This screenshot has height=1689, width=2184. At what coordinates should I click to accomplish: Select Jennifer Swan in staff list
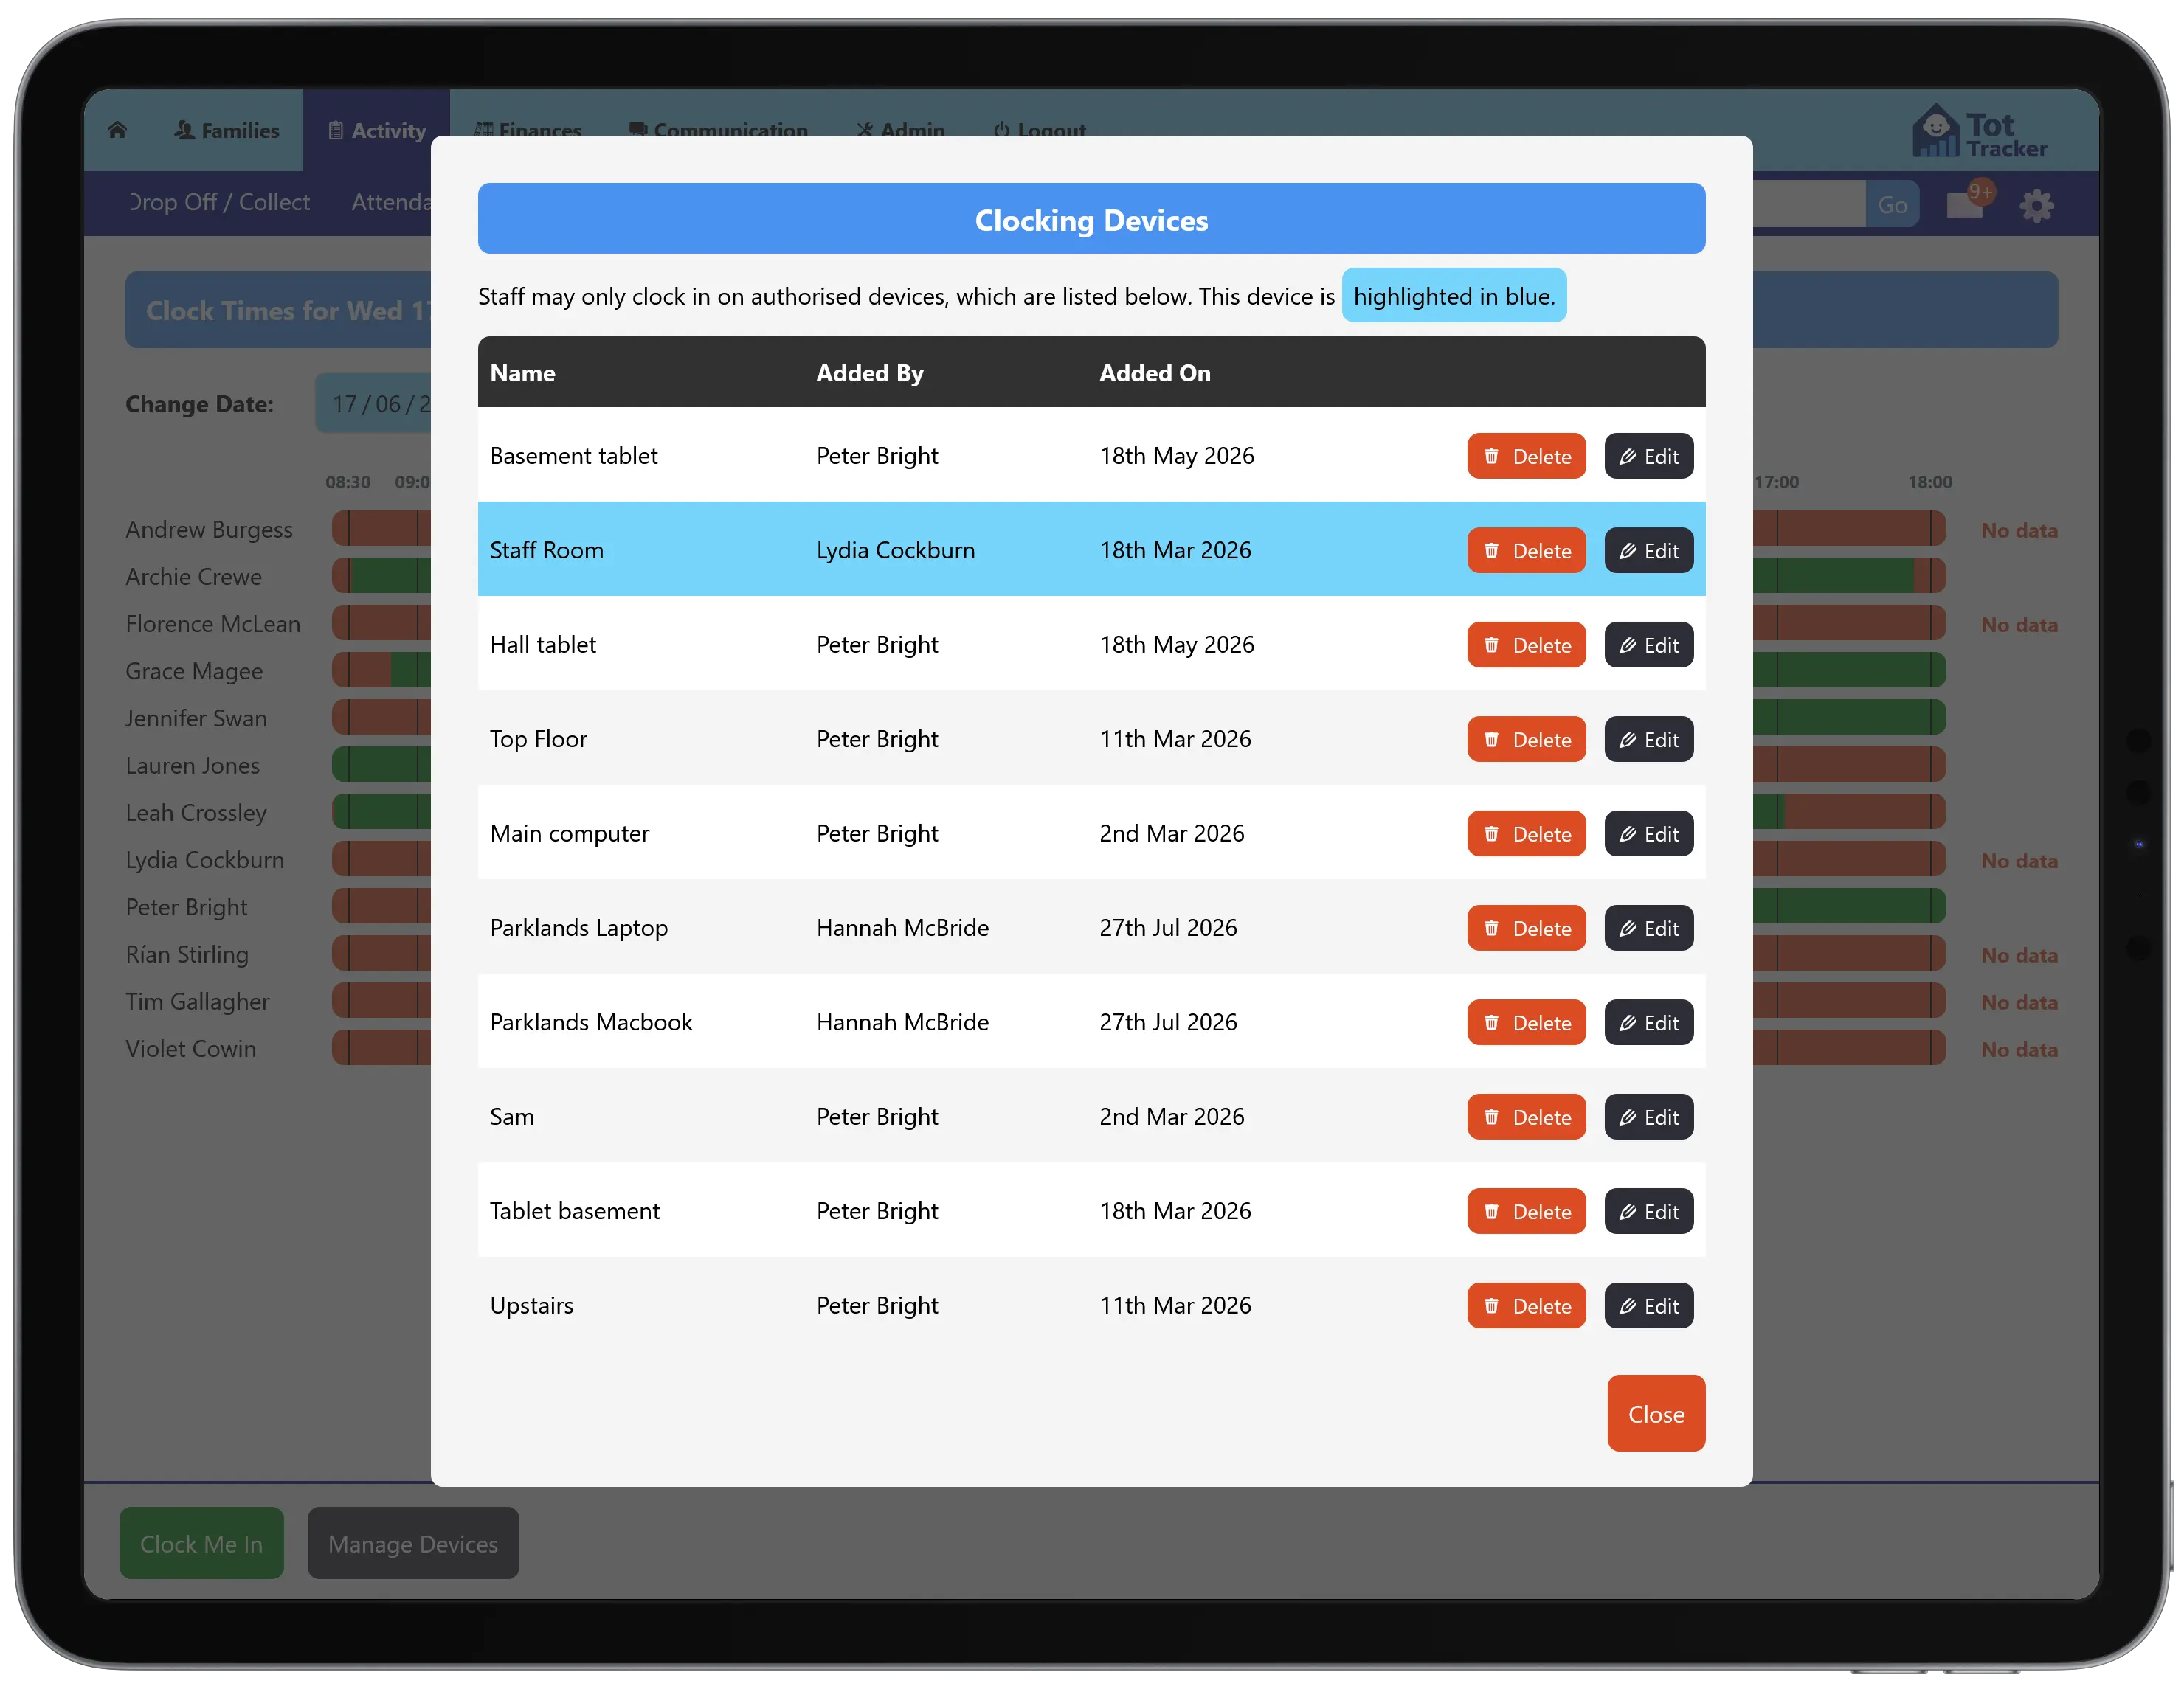(x=196, y=718)
